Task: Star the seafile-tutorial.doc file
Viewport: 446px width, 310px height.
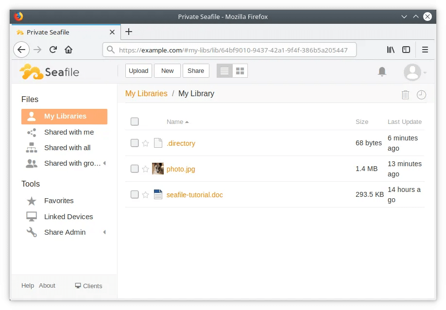Action: coord(145,195)
